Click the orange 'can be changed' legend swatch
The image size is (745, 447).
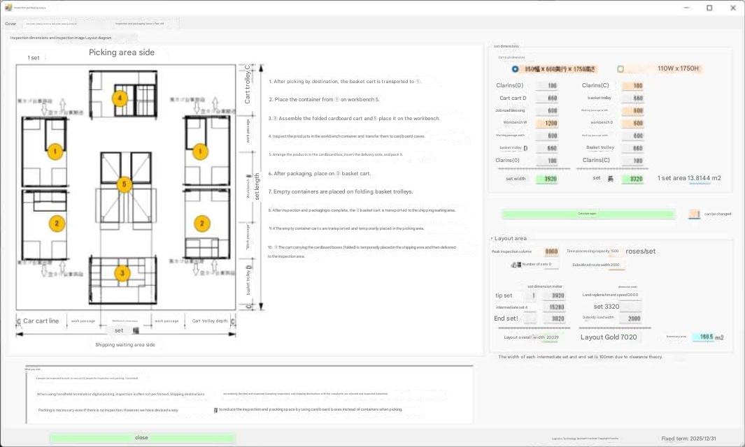(x=694, y=214)
